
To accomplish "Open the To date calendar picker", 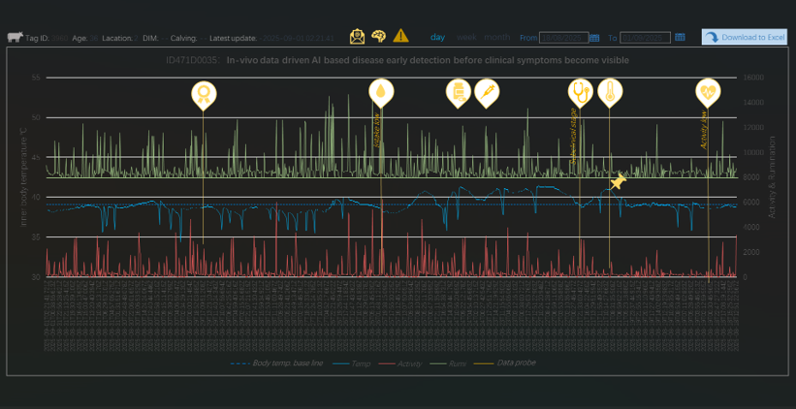I will click(x=680, y=38).
